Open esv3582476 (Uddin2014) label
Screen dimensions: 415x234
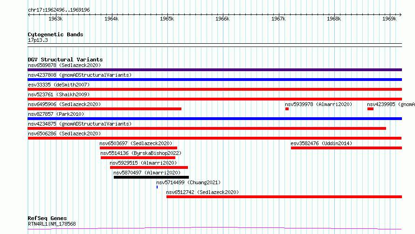[x=321, y=143]
